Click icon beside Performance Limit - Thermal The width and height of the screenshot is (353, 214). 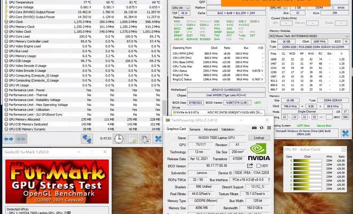click(x=6, y=95)
